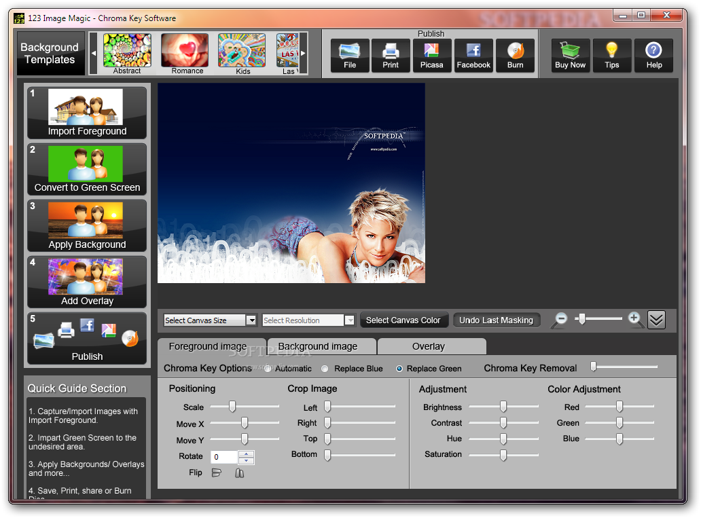Screen dimensions: 701x518
Task: Select step 3 Apply Background
Action: (87, 225)
